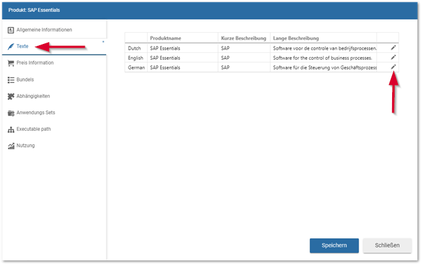Click the Produktname column header
The width and height of the screenshot is (421, 264).
pyautogui.click(x=183, y=38)
